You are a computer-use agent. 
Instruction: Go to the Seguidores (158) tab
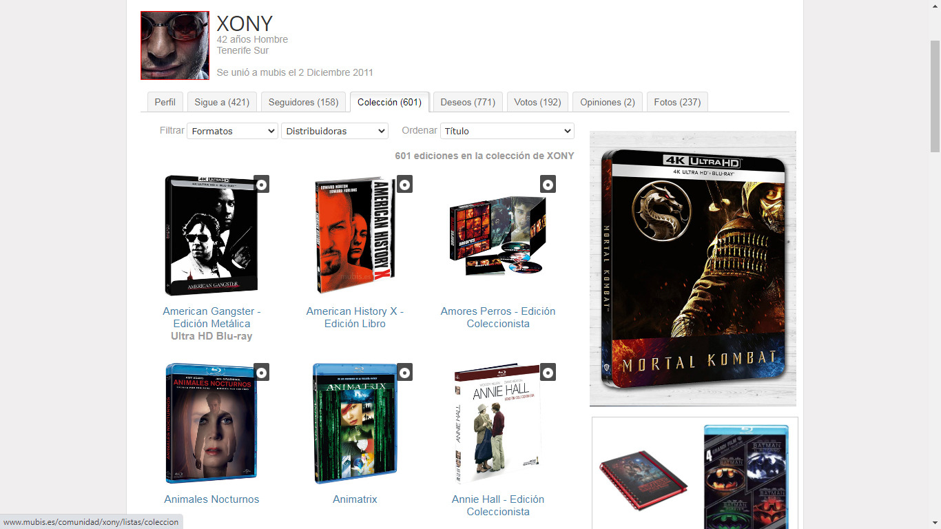[303, 102]
